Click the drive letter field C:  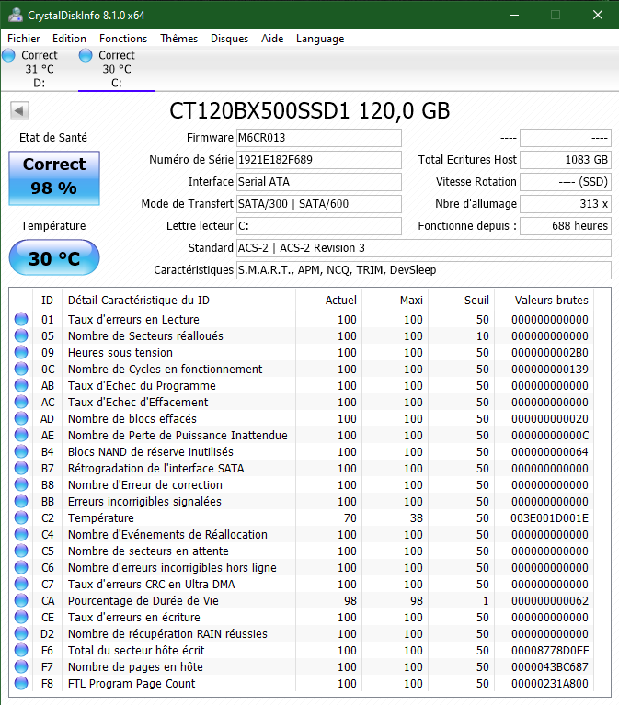click(x=319, y=226)
